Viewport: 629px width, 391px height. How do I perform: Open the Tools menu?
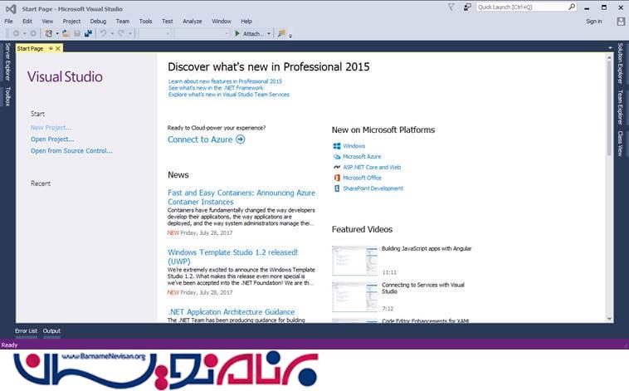click(145, 22)
